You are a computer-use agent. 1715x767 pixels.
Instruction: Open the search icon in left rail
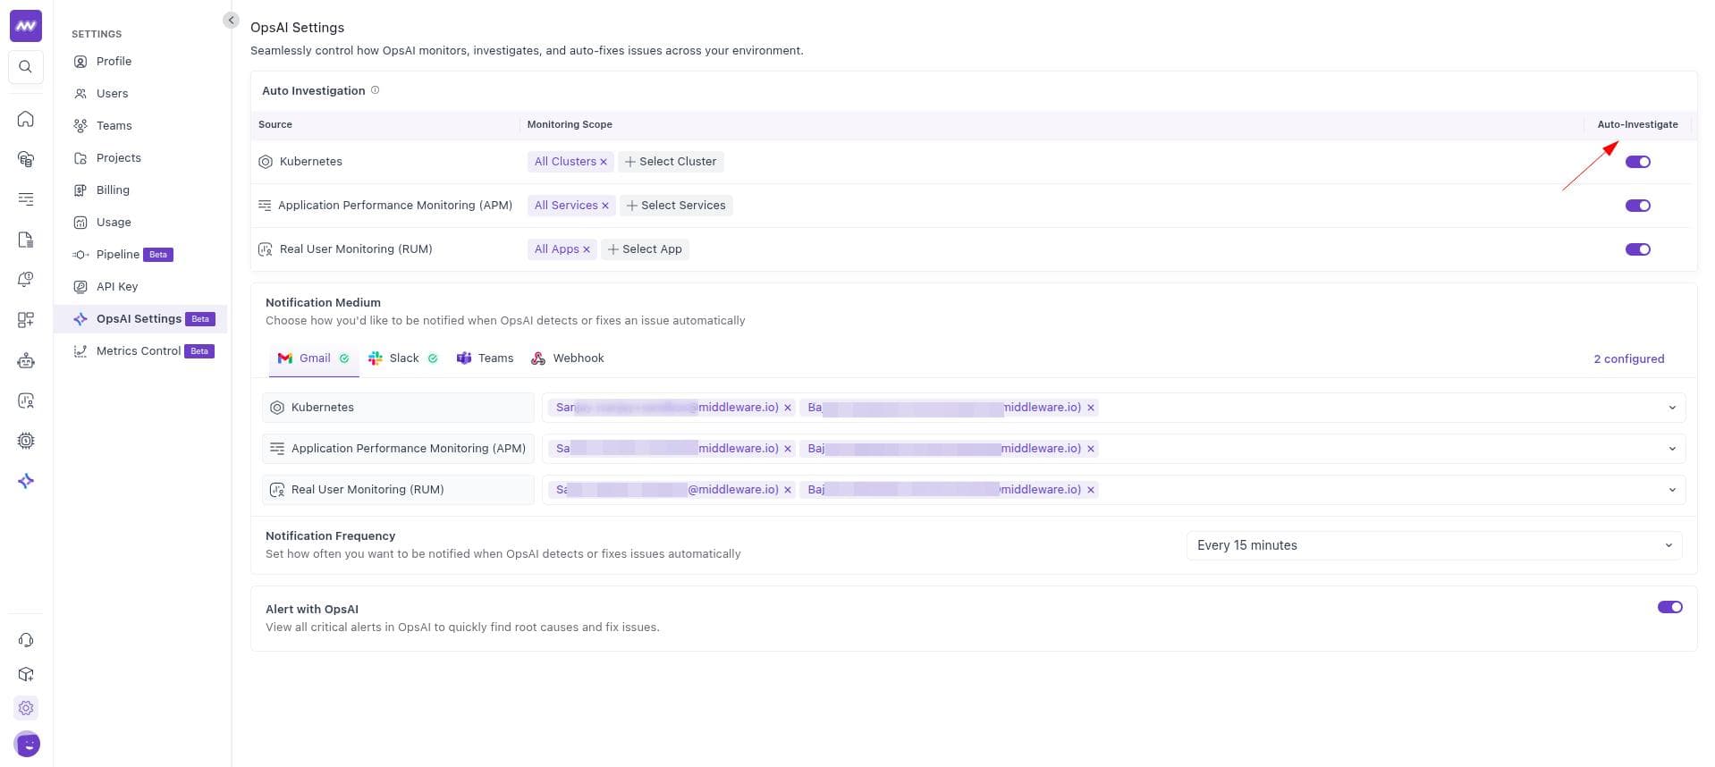pos(26,67)
